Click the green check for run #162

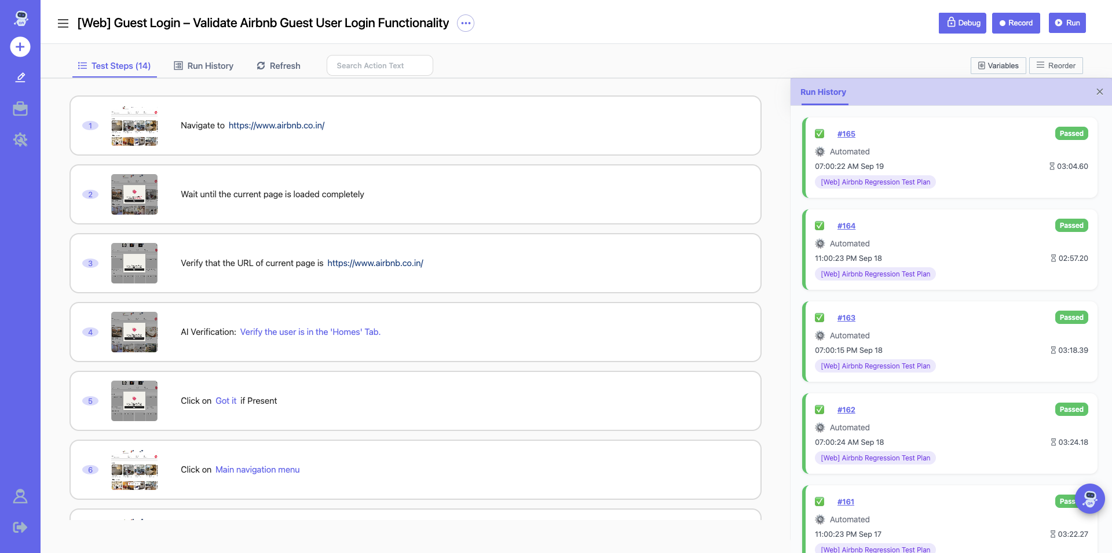click(x=820, y=410)
